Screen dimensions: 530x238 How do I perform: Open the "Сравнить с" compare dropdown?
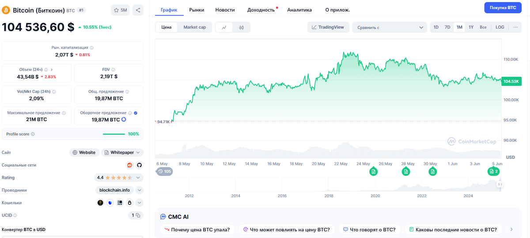(x=389, y=27)
